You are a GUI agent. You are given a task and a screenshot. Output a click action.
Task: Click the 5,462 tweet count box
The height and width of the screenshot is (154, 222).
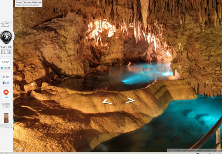coord(6,62)
